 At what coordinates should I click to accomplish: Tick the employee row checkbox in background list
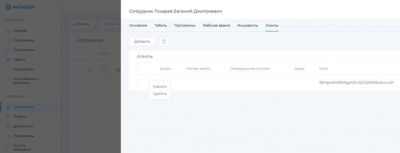(x=78, y=70)
